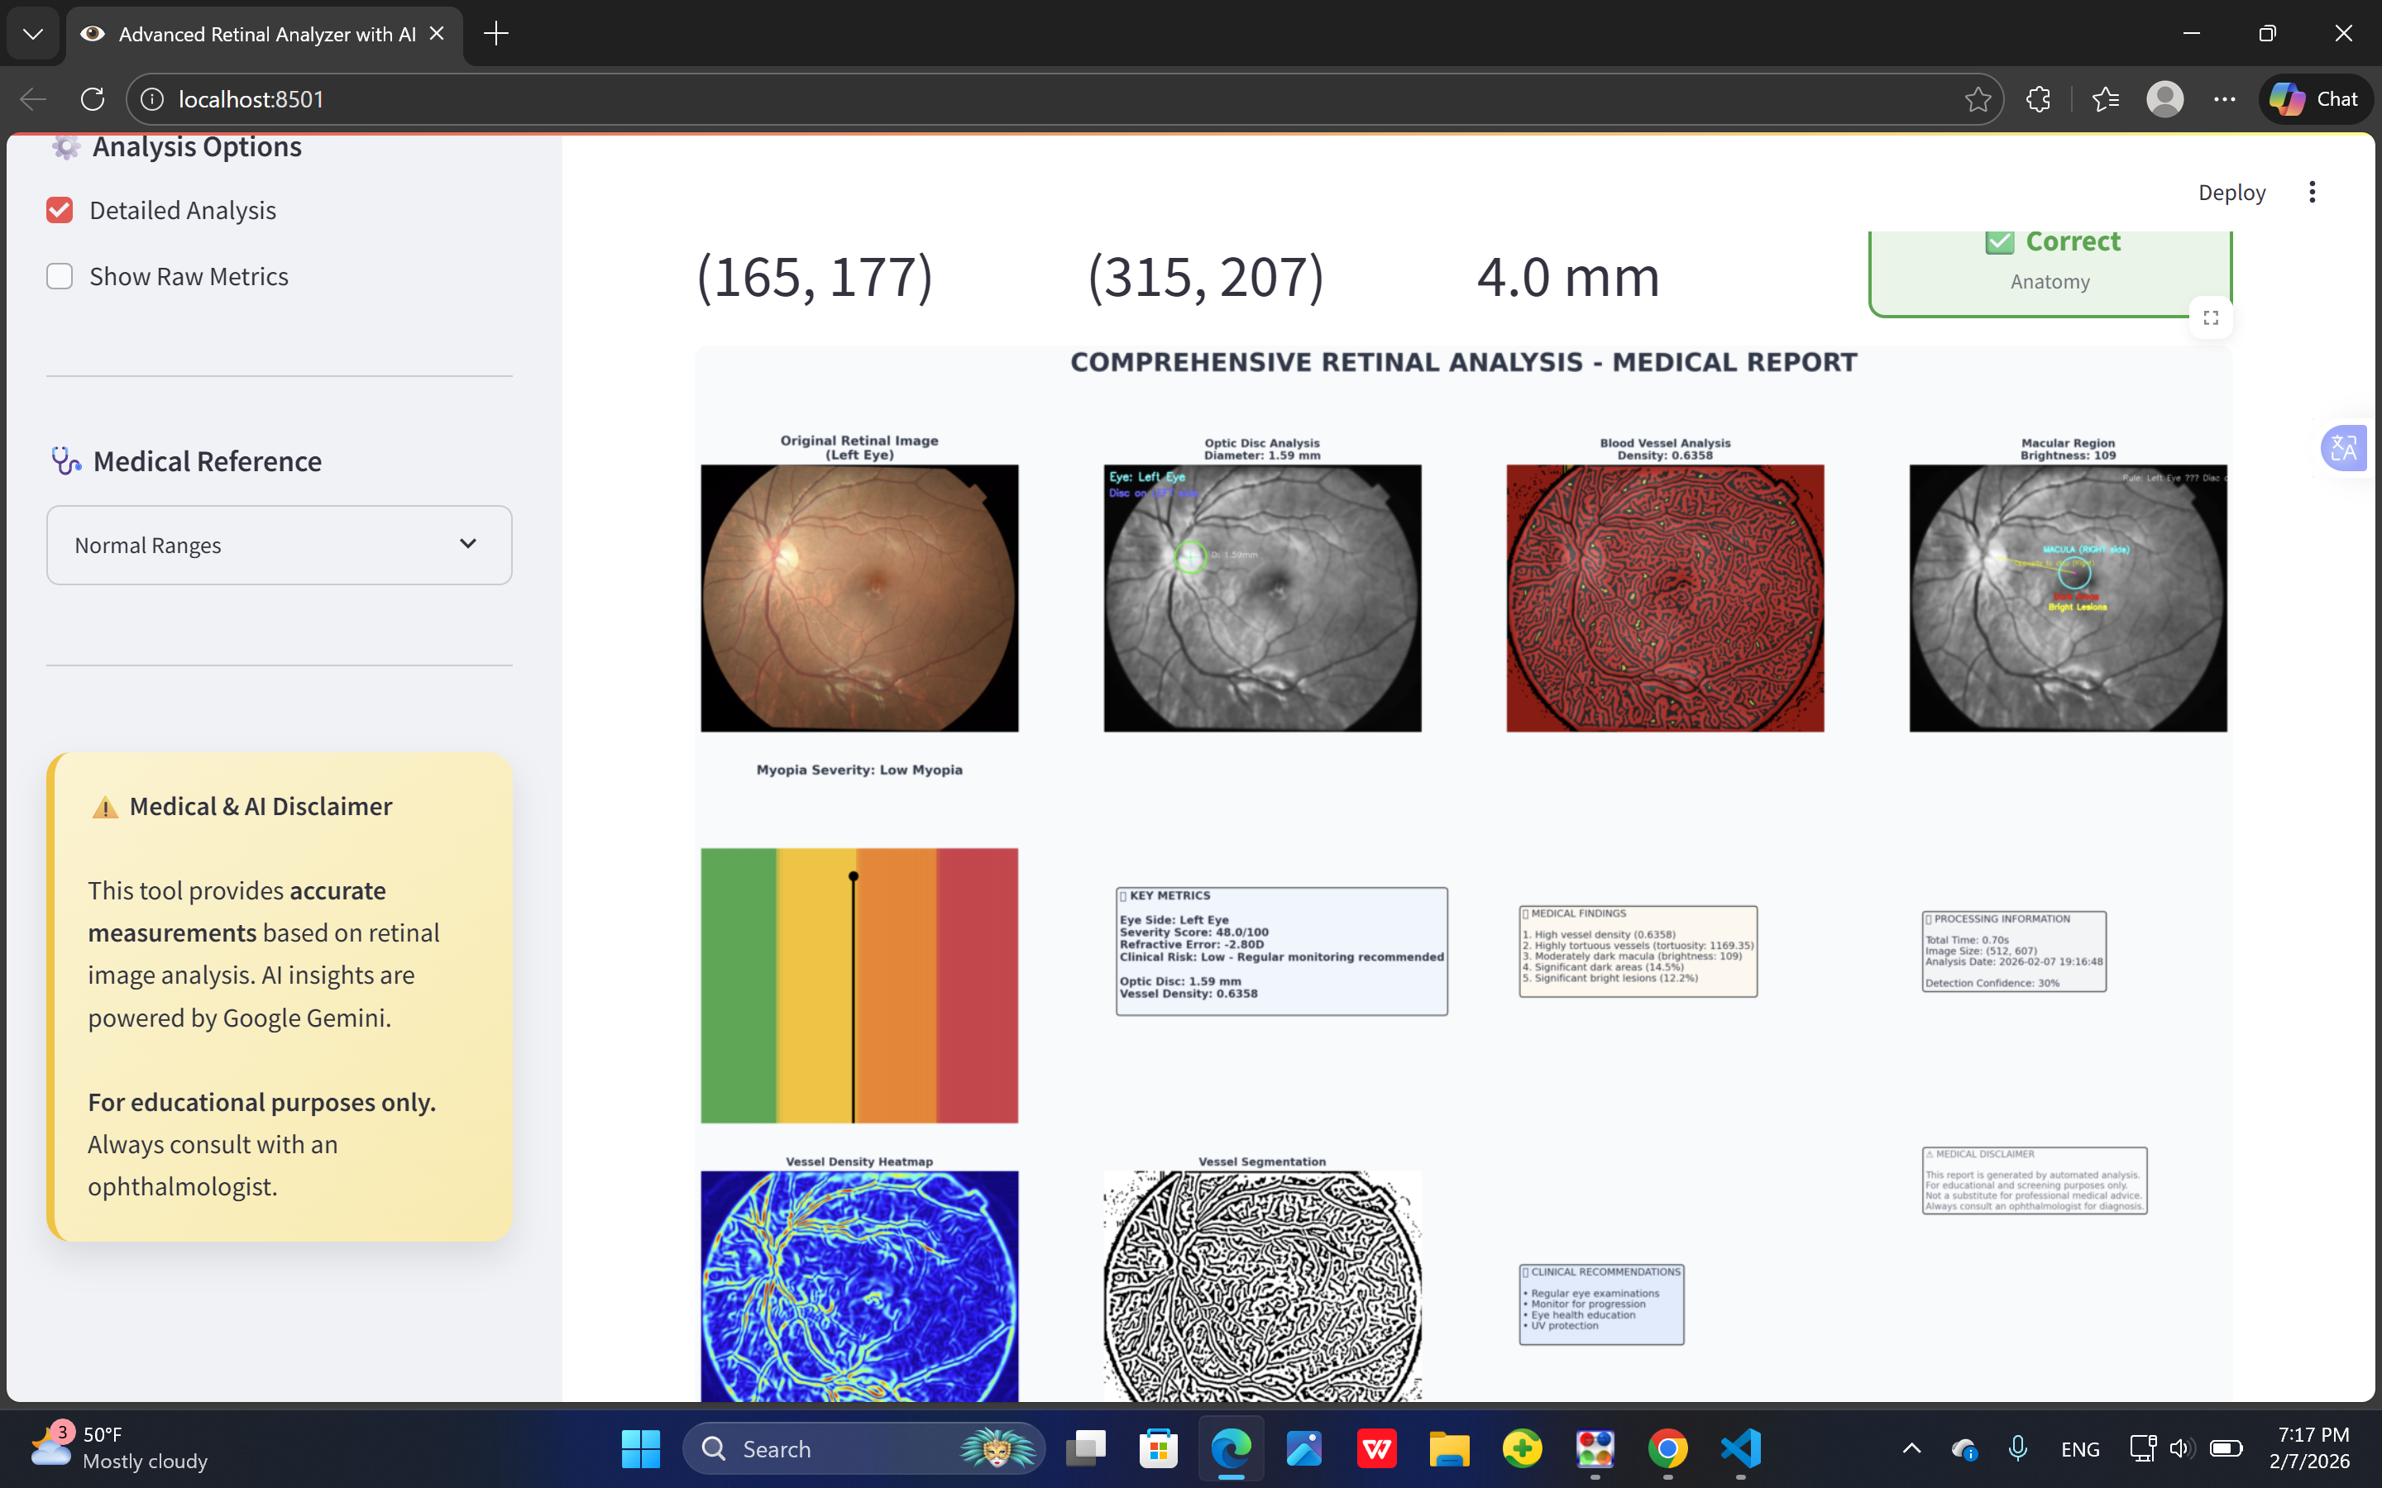Enable the Show Raw Metrics checkbox

tap(60, 277)
